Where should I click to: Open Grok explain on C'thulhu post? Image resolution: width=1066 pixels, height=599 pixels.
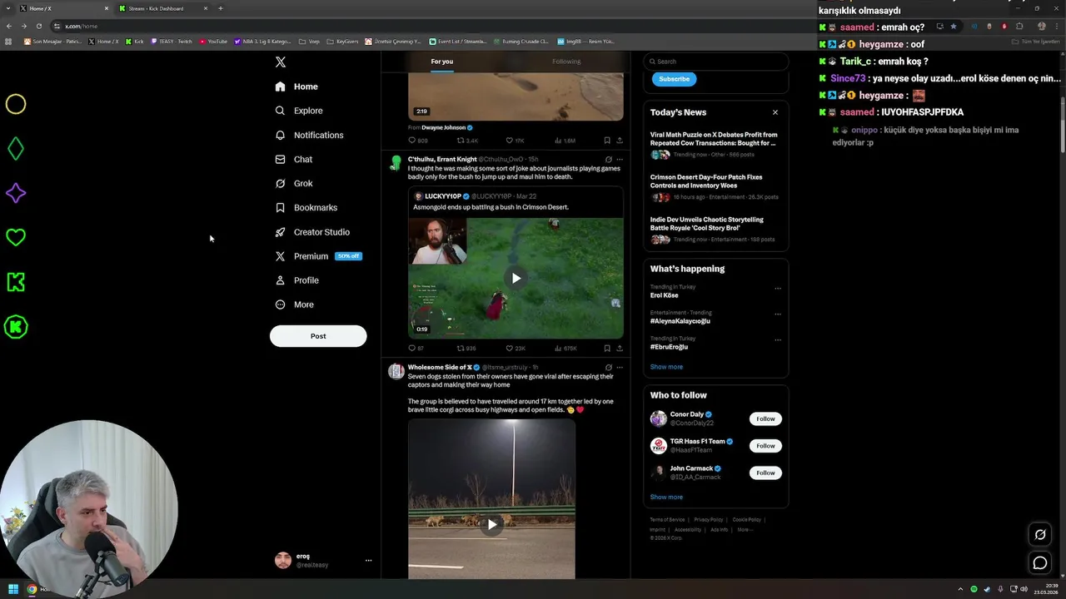(x=608, y=159)
